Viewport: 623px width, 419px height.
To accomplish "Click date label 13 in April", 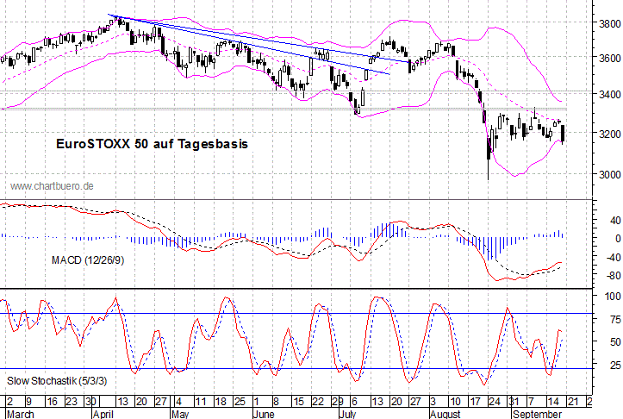I will coord(122,402).
